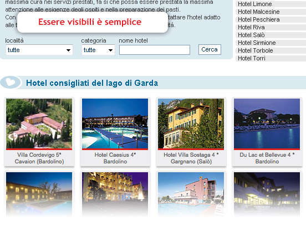This screenshot has width=306, height=242.
Task: Open the Hotel Sirmione link
Action: [x=257, y=43]
